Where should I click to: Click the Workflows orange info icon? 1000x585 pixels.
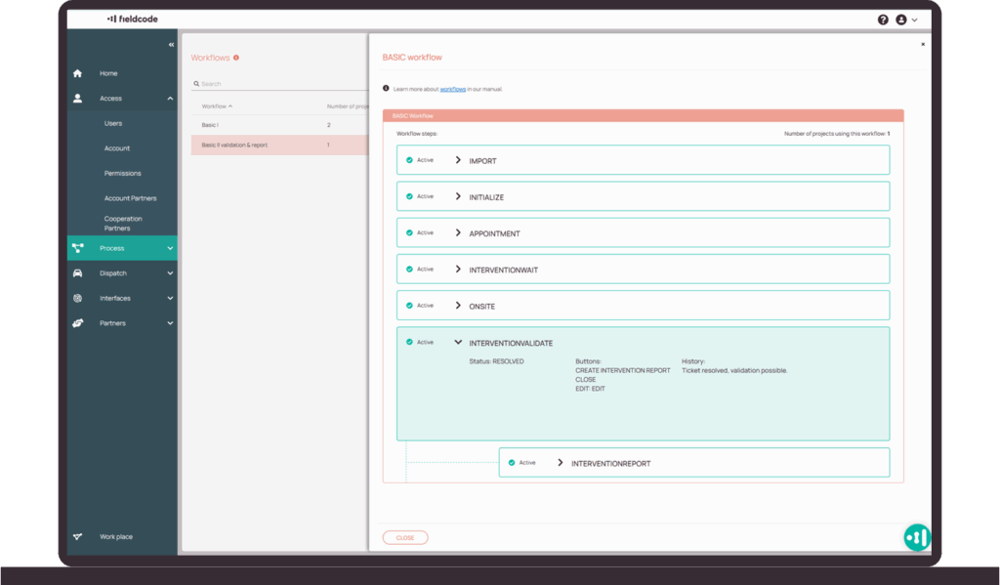click(236, 58)
